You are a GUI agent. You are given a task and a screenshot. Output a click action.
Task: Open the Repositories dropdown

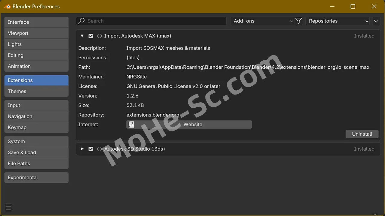click(337, 21)
